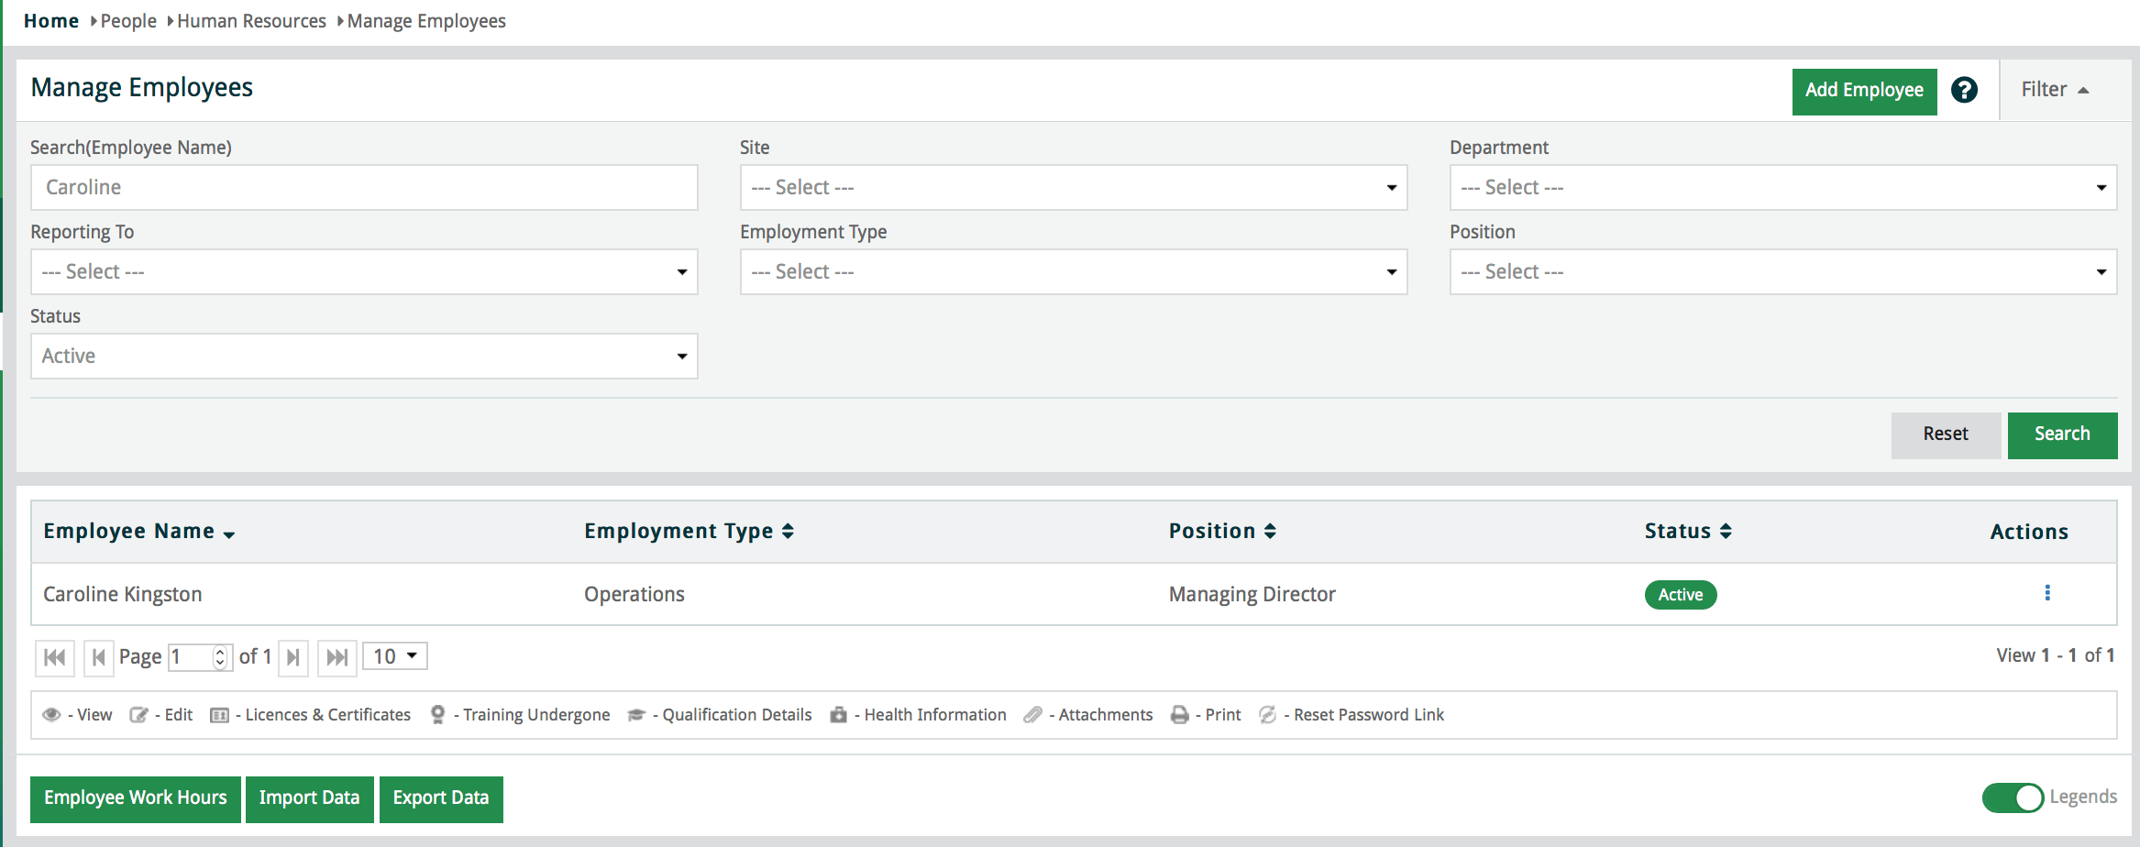Jump to the last page of results

[x=336, y=657]
